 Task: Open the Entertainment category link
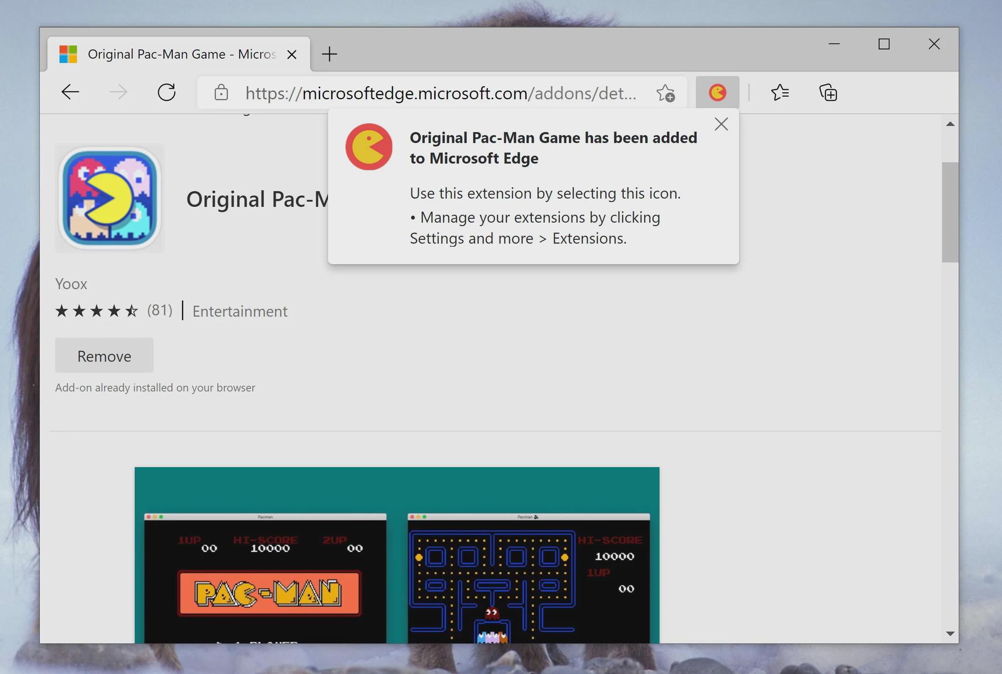(240, 311)
